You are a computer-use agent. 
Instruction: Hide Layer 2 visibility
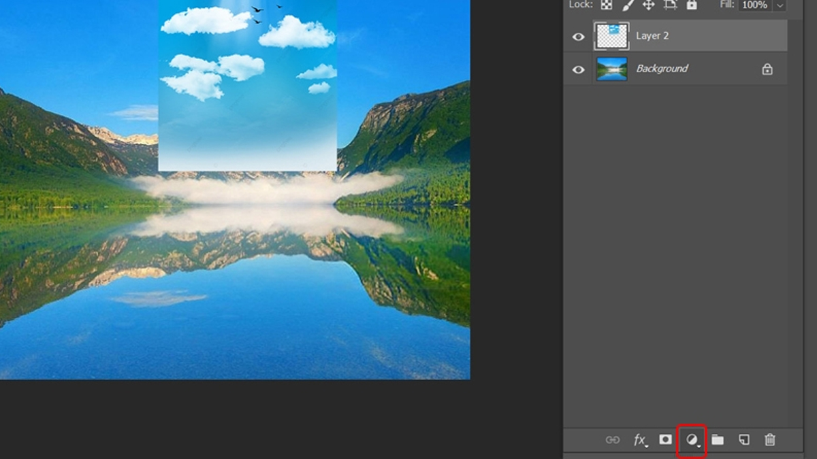pyautogui.click(x=578, y=36)
